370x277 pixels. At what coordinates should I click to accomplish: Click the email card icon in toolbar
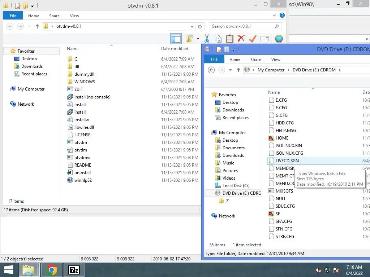pos(264,38)
